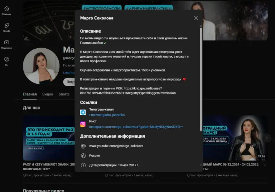The height and width of the screenshot is (192, 275).
Task: Click 2,6 тыс. просмотров video stats
Action: [200, 175]
